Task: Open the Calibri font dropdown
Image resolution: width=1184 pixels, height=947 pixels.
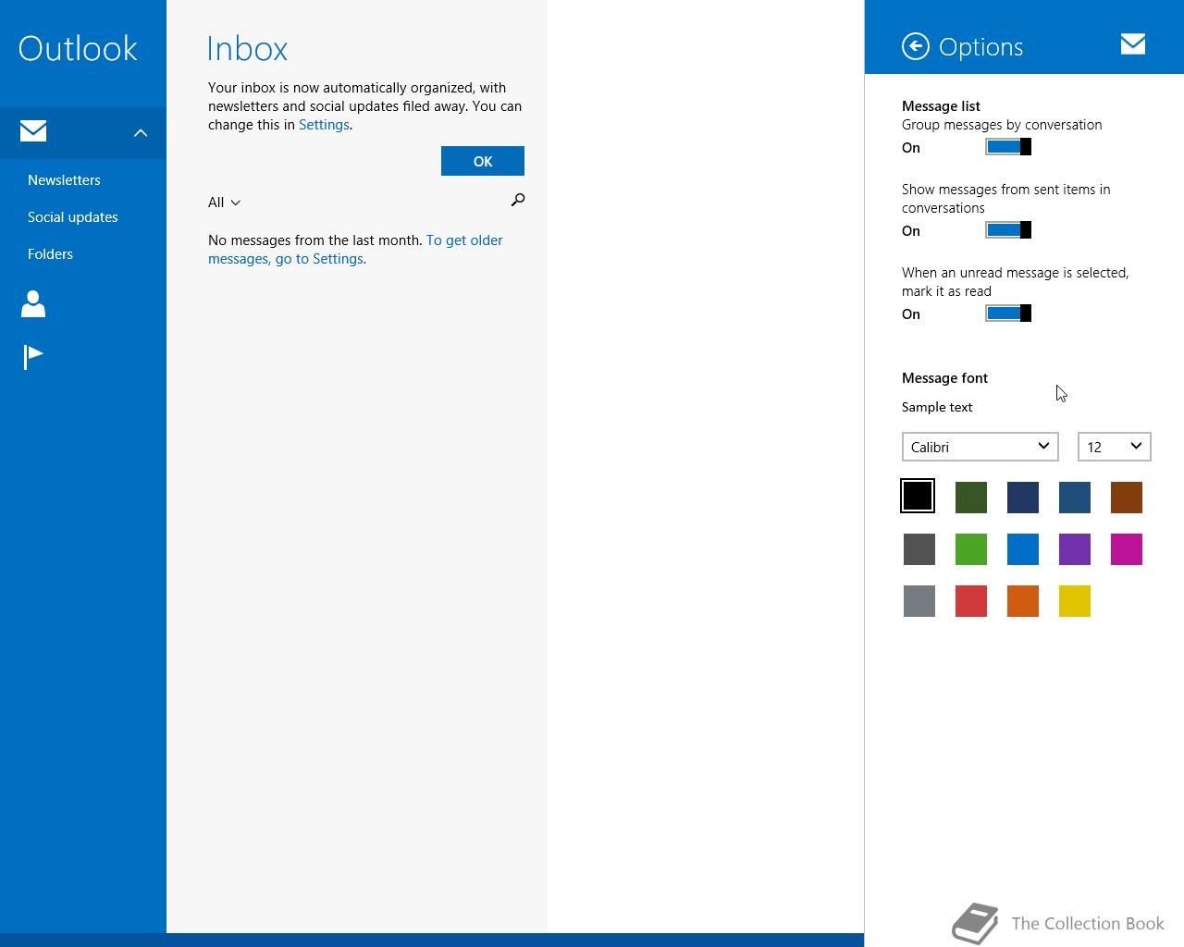Action: point(980,447)
